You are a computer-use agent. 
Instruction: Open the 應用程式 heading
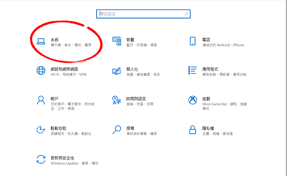tap(210, 69)
